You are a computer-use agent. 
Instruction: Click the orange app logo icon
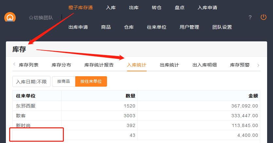pyautogui.click(x=10, y=18)
